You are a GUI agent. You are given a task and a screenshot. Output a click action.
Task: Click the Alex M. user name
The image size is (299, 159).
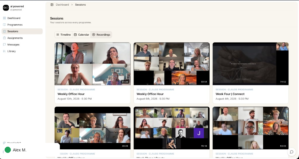pyautogui.click(x=20, y=150)
